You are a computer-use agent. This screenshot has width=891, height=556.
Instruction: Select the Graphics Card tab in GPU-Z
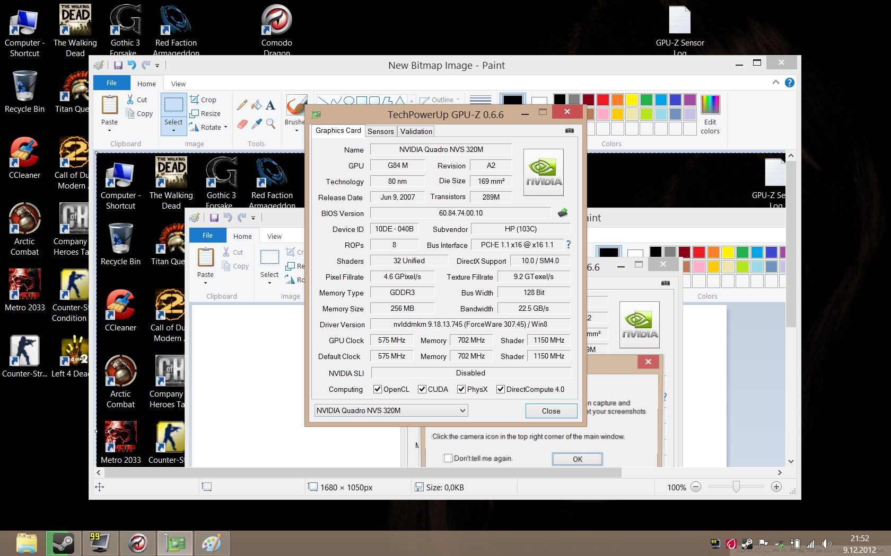tap(338, 130)
